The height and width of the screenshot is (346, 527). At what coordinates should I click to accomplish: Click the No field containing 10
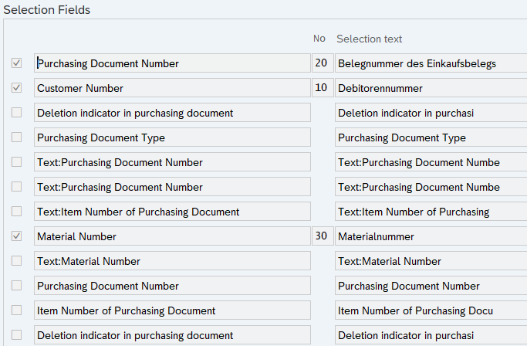click(x=321, y=88)
